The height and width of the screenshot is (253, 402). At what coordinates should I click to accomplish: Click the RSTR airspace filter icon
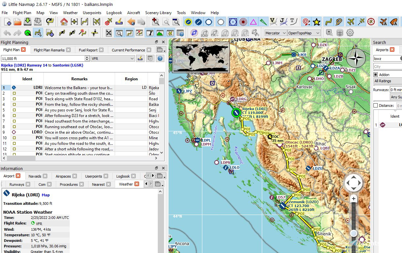[225, 33]
